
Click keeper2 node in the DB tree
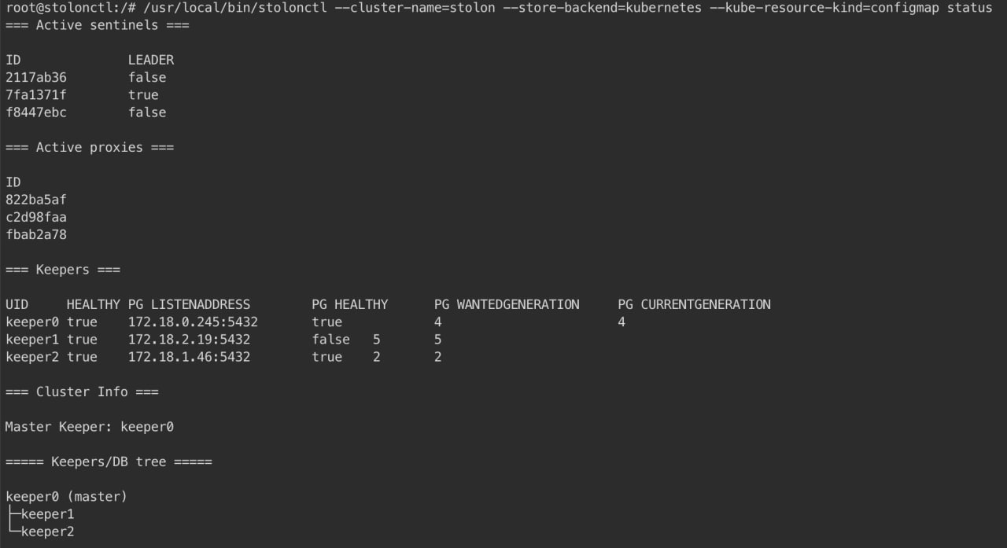47,531
